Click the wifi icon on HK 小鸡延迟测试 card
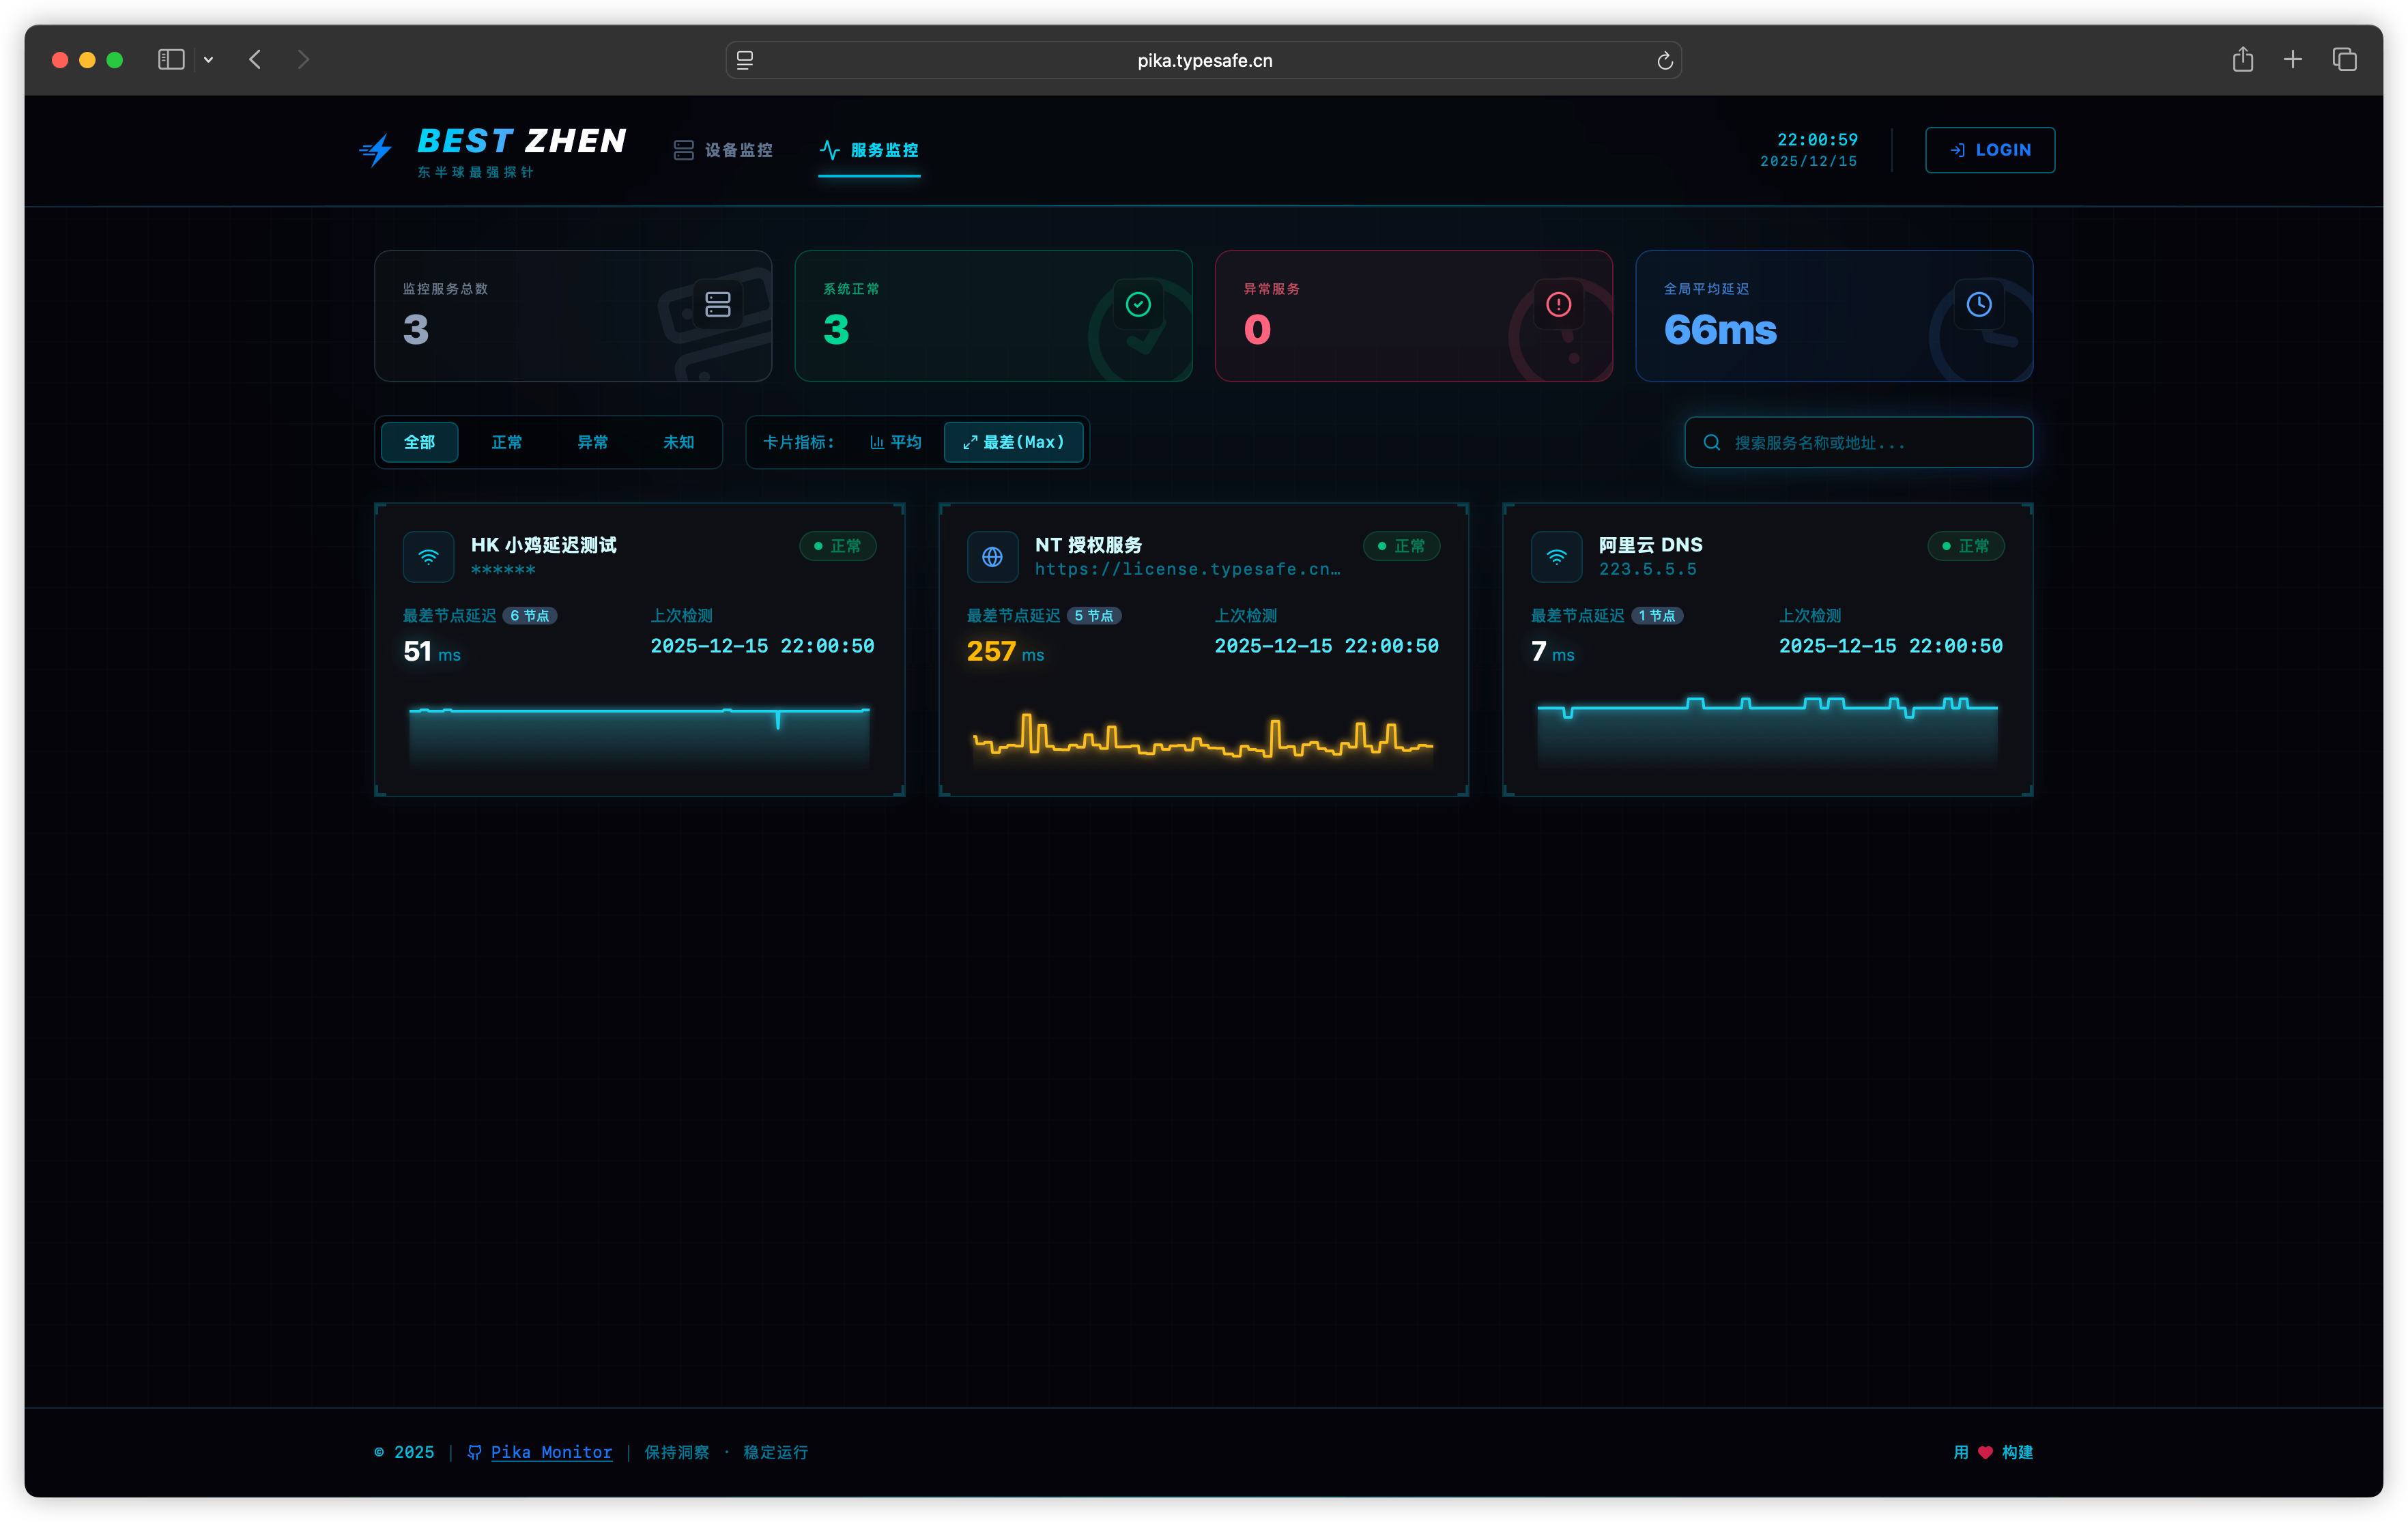This screenshot has height=1522, width=2408. (428, 556)
